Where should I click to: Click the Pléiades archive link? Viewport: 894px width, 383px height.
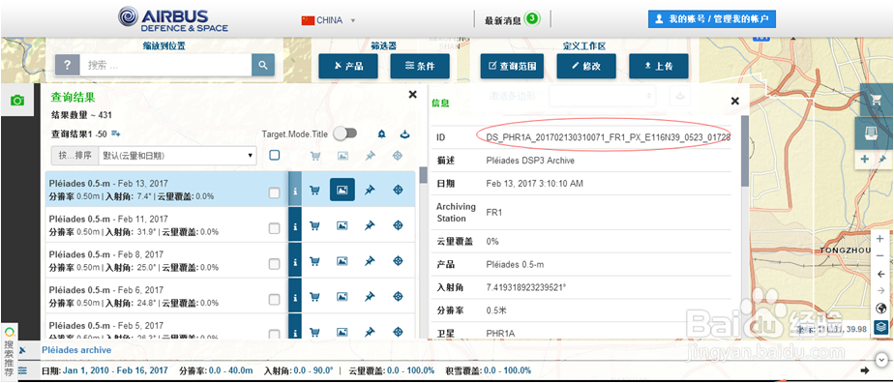coord(76,350)
